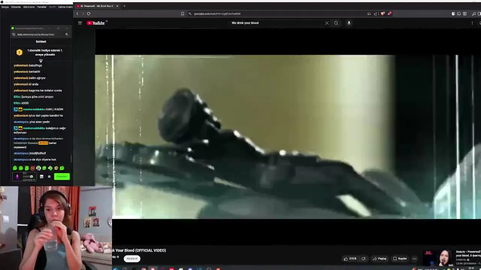Viewport: 481px width, 270px height.
Task: Click username maskaraoldukio in HAKLI KADIN message
Action: [34, 109]
